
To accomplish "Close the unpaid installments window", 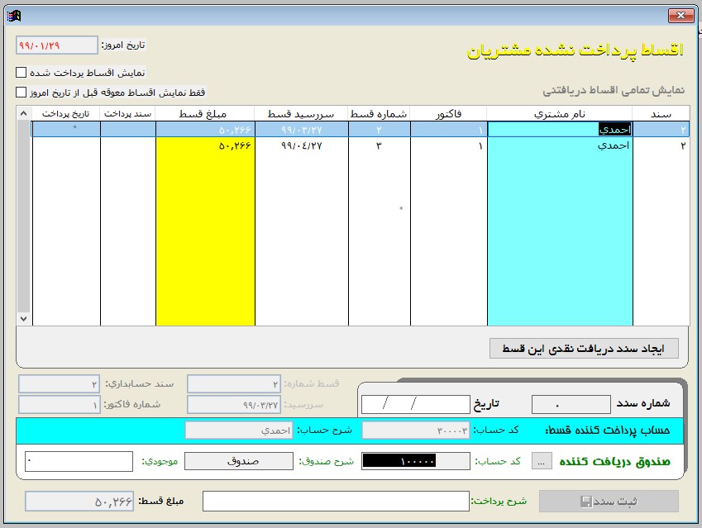I will [x=680, y=15].
